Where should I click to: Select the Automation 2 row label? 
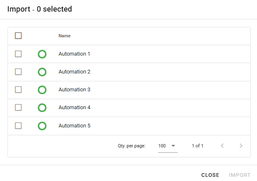[x=74, y=72]
